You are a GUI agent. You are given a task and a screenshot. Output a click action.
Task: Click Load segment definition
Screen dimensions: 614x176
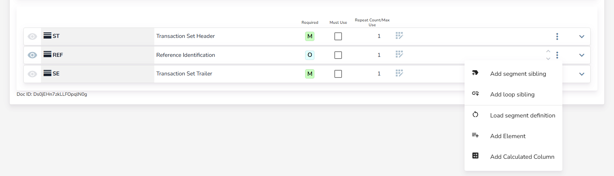[x=522, y=115]
